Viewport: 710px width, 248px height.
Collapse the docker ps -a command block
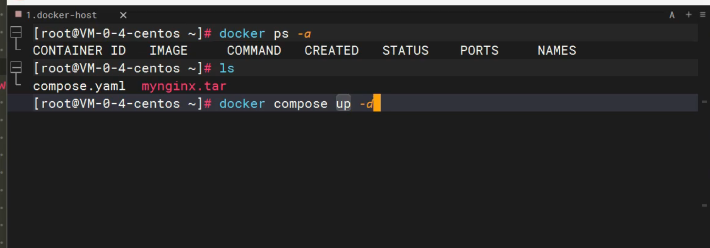[16, 33]
